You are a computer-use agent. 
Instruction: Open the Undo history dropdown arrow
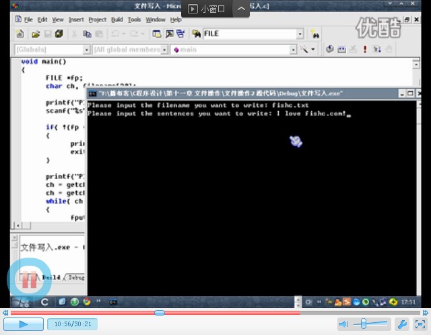(x=124, y=34)
